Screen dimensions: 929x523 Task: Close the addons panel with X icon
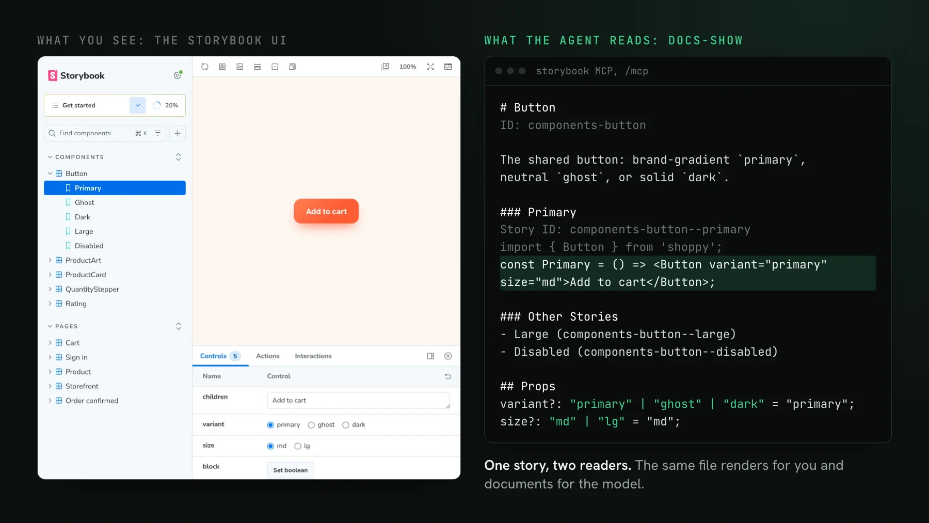click(448, 356)
